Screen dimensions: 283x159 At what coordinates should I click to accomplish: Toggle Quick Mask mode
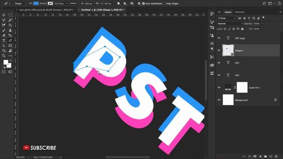4,72
